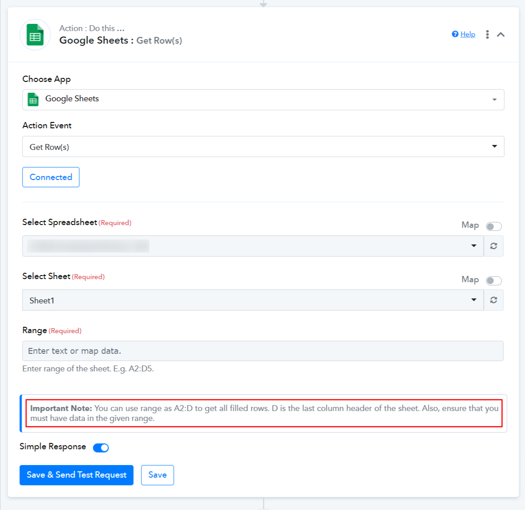Click the Google Sheets : Get Row(s) title
525x510 pixels.
click(x=121, y=41)
